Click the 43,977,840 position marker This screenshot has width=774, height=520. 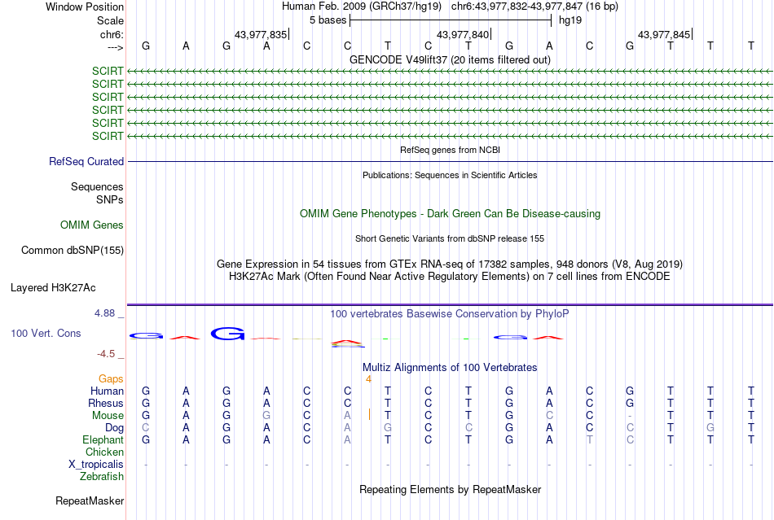click(x=463, y=34)
